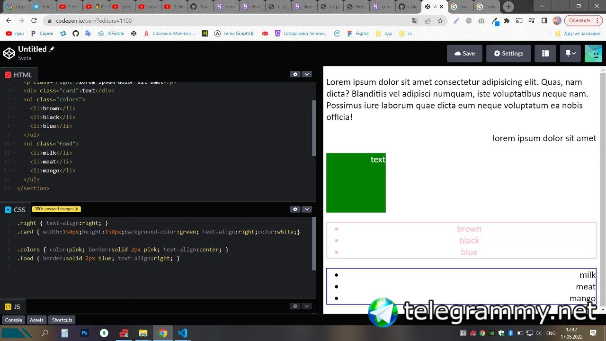Open Chrome extensions puzzle icon
This screenshot has height=341, width=606.
pyautogui.click(x=507, y=21)
